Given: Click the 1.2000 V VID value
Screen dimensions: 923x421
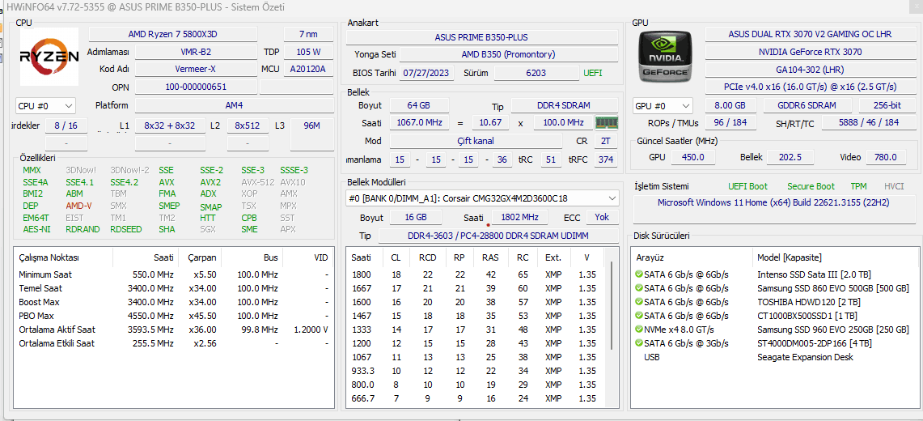Looking at the screenshot, I should (x=310, y=330).
